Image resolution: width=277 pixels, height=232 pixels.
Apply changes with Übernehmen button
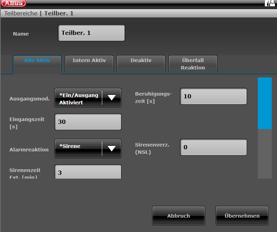point(242,216)
